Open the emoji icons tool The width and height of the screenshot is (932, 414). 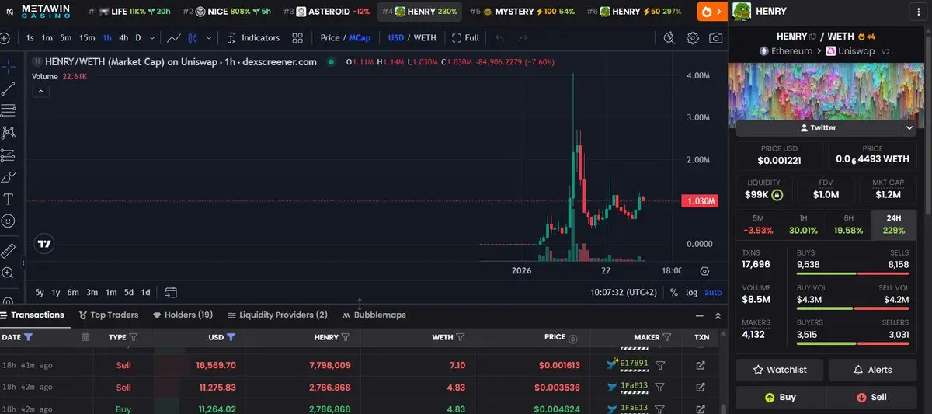point(8,221)
